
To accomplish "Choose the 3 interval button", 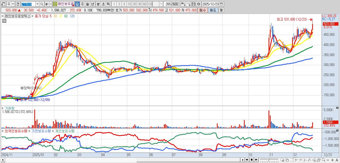I will (x=119, y=4).
